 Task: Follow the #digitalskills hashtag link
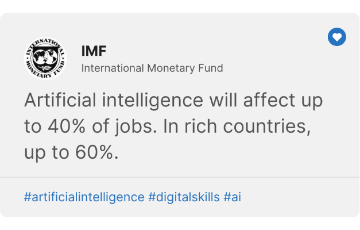coord(184,197)
